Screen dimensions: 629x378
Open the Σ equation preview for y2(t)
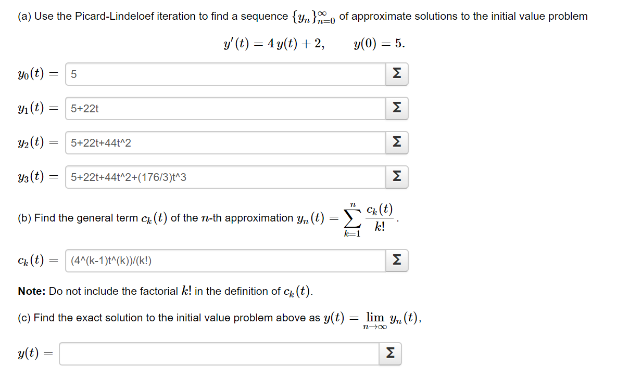tap(396, 142)
